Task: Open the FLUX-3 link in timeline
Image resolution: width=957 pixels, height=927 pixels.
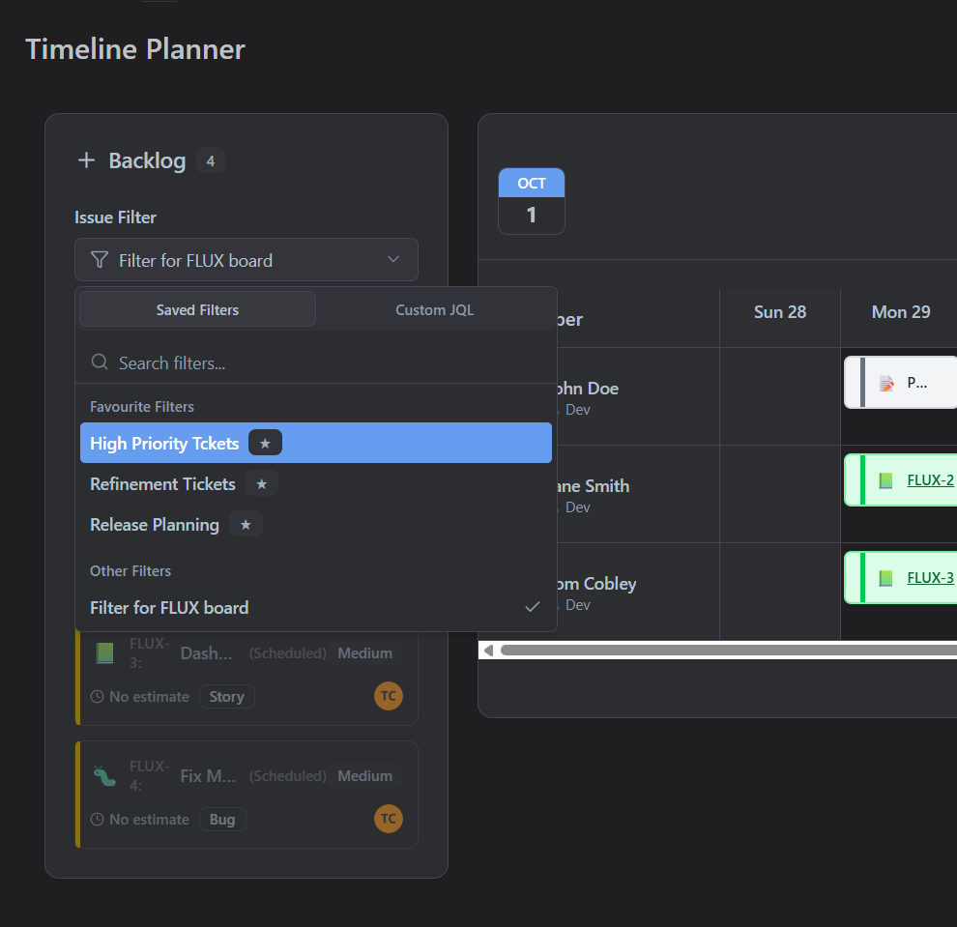Action: 930,578
